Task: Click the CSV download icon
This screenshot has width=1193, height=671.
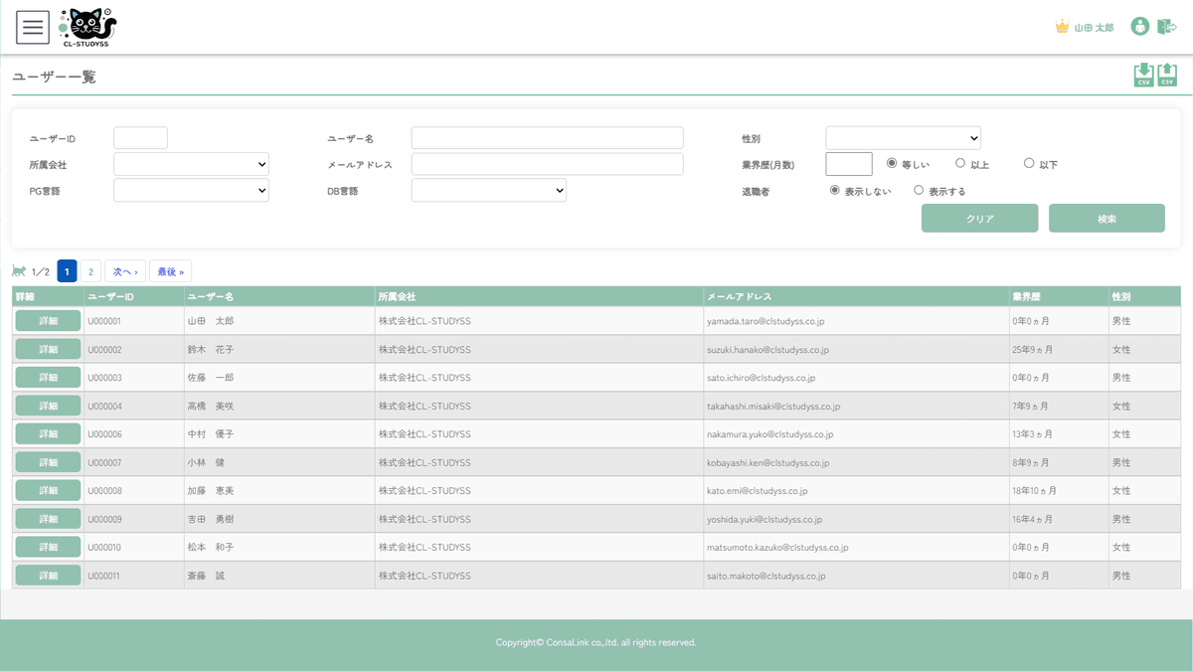Action: pos(1143,76)
